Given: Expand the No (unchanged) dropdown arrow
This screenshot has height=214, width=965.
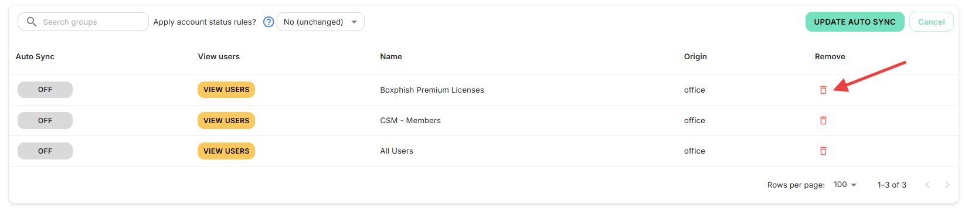Looking at the screenshot, I should 354,22.
